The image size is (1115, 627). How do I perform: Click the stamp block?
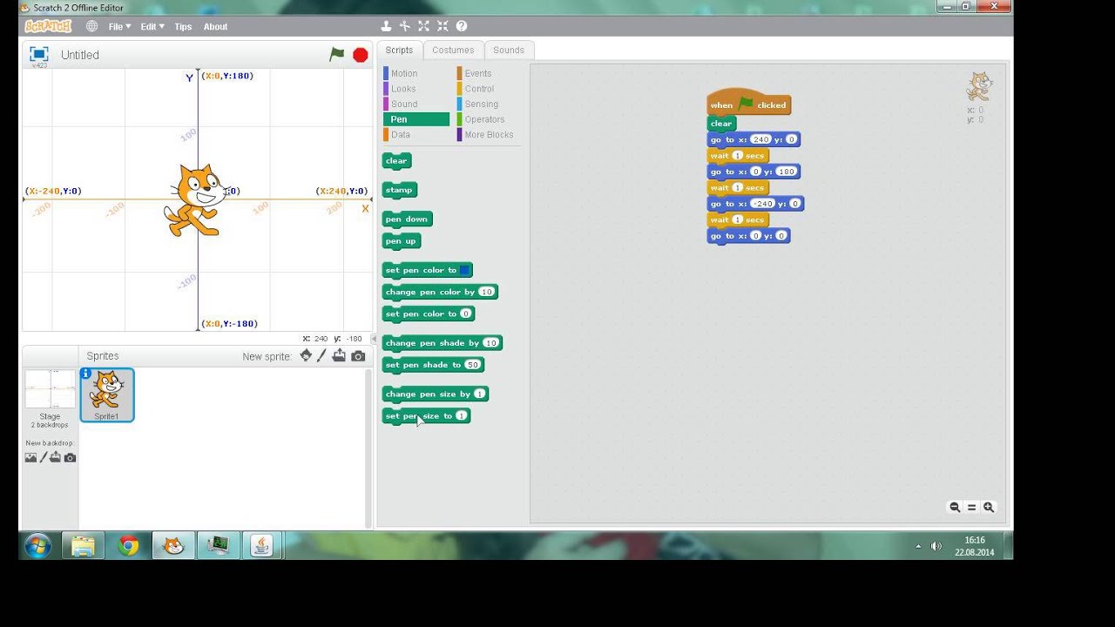click(x=399, y=190)
